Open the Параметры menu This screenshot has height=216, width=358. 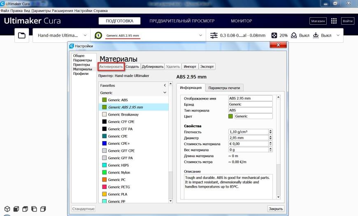point(41,11)
